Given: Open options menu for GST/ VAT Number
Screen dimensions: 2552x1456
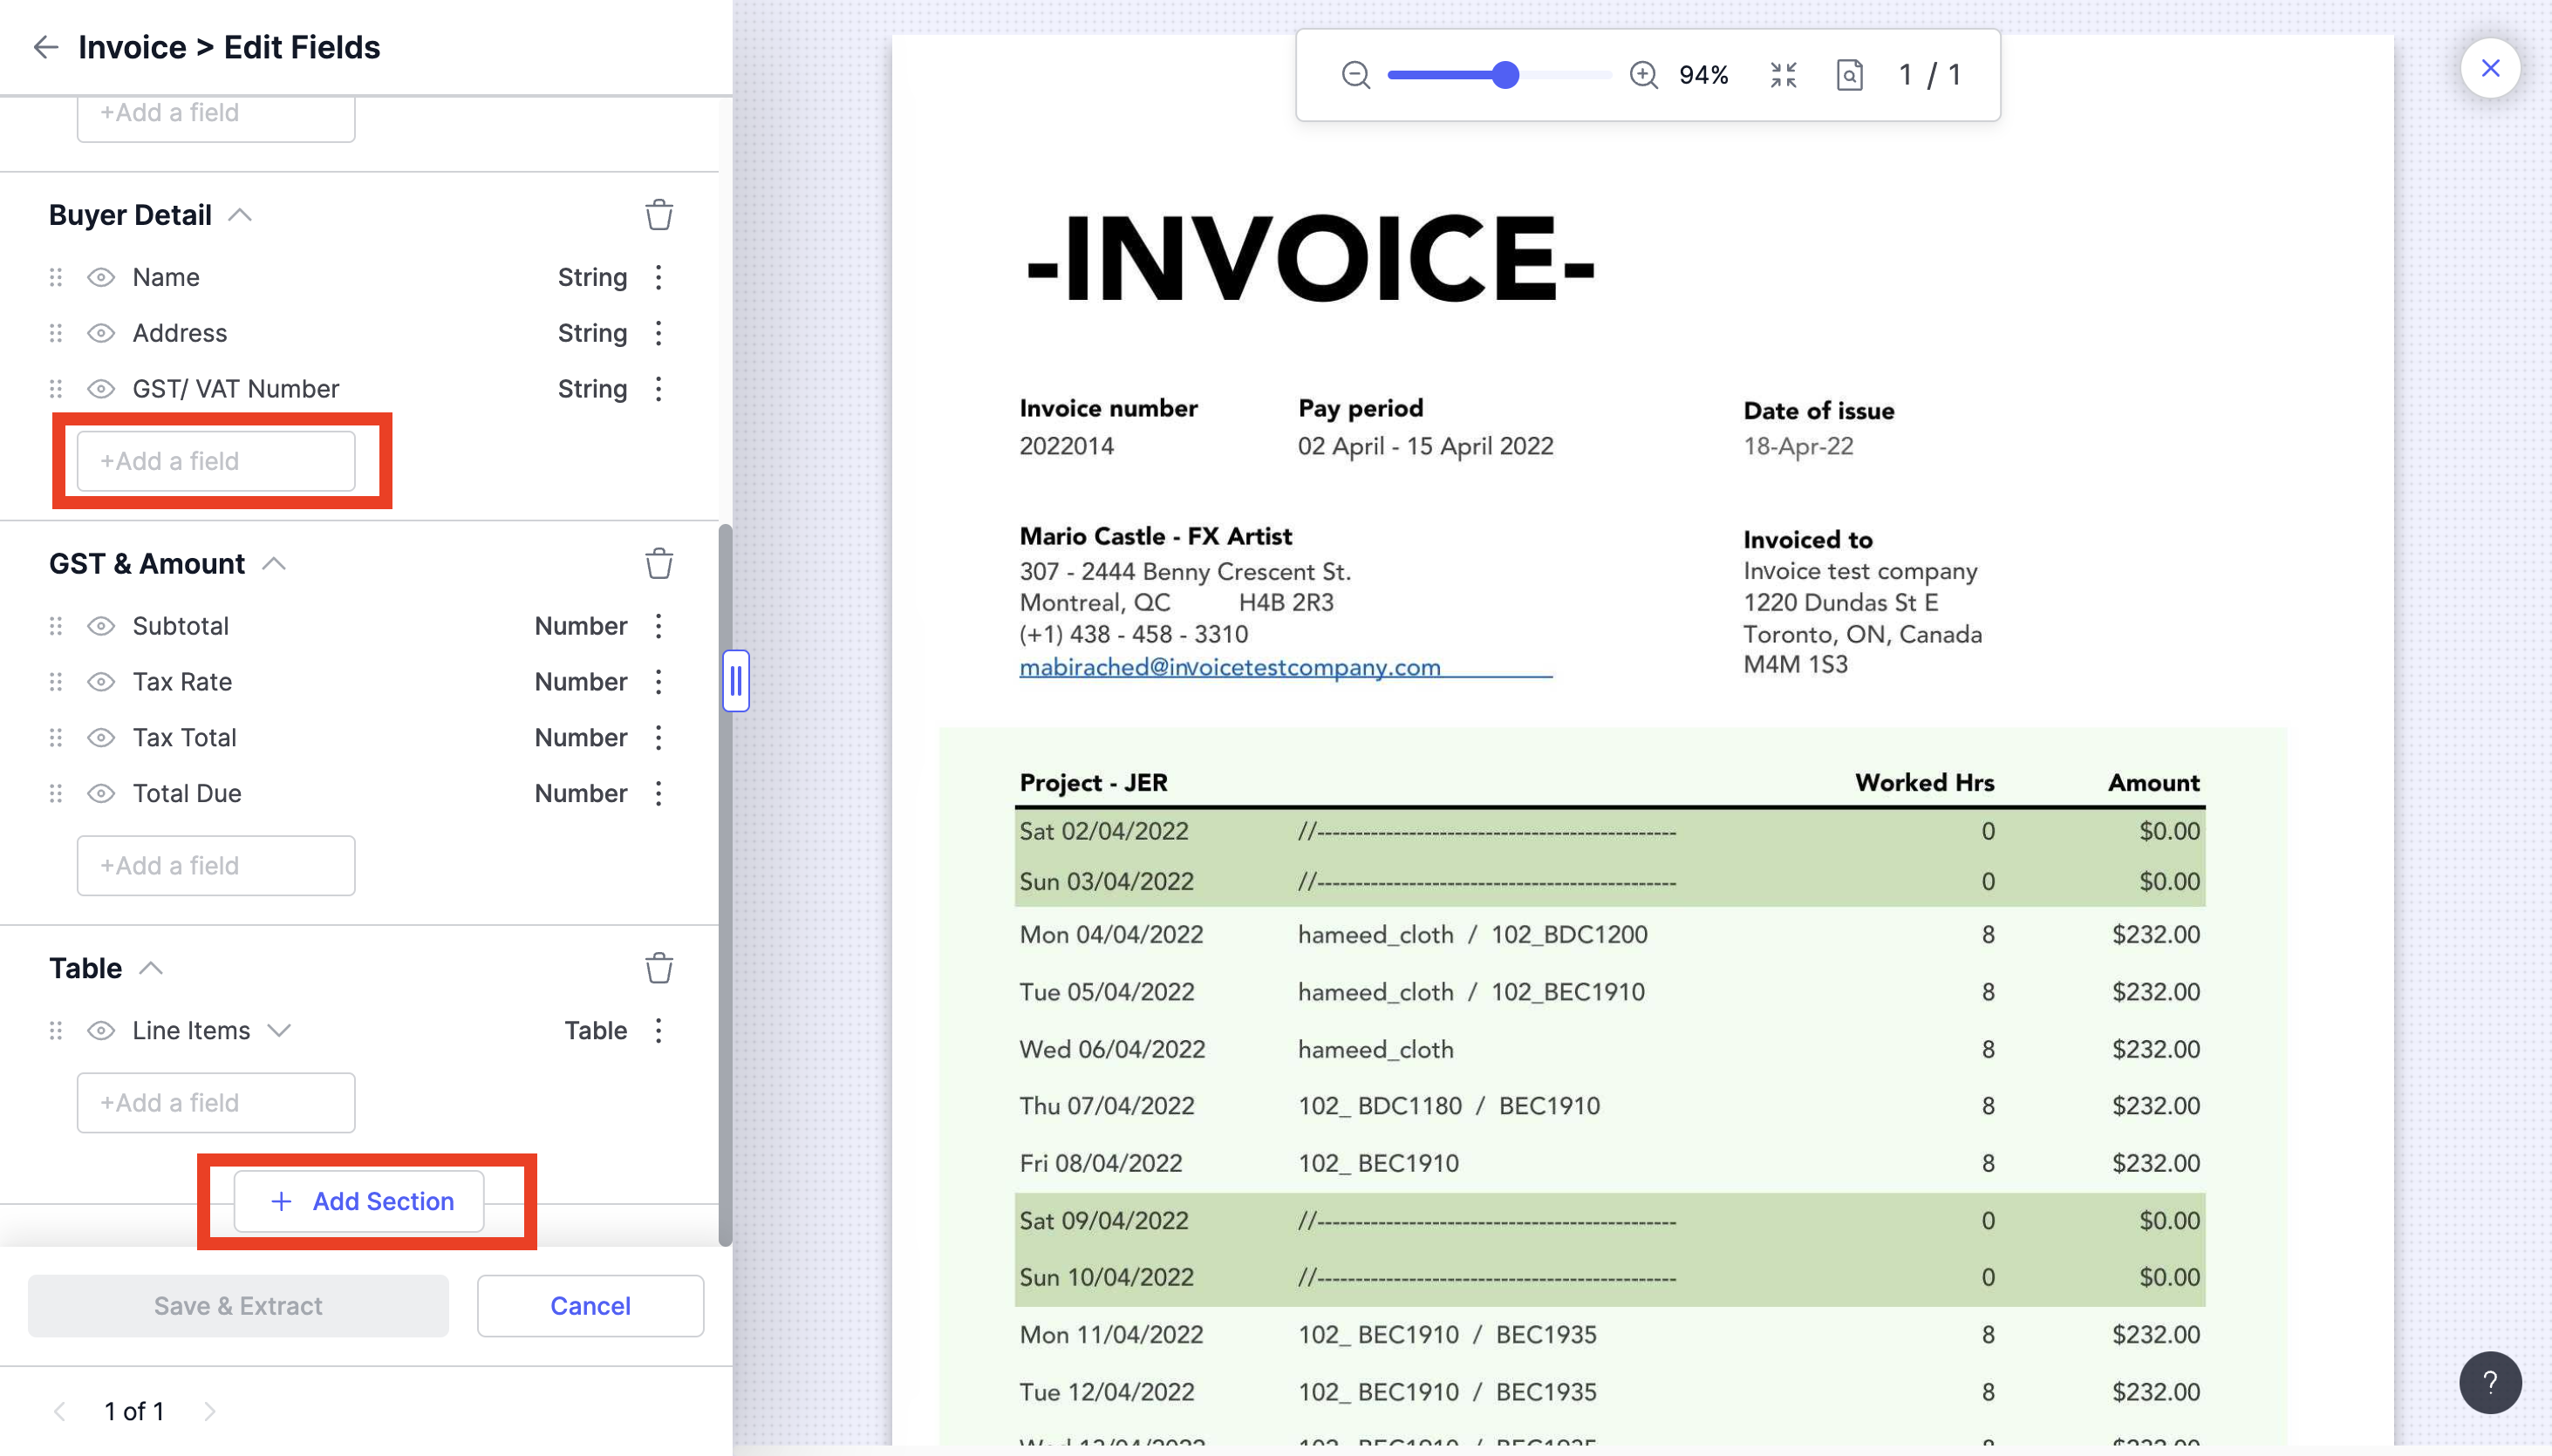Looking at the screenshot, I should point(658,389).
